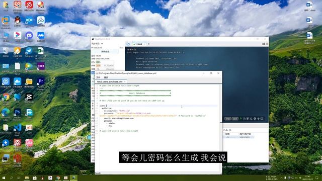Viewport: 322px width, 181px height.
Task: Click the 'Users Database' header comment
Action: pos(137,93)
